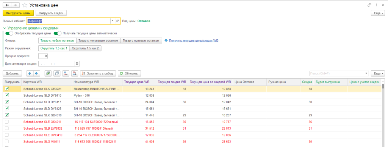Screen dimensions: 388x147
Task: Click 'Выгрузить цены' yellow button
Action: [x=18, y=13]
